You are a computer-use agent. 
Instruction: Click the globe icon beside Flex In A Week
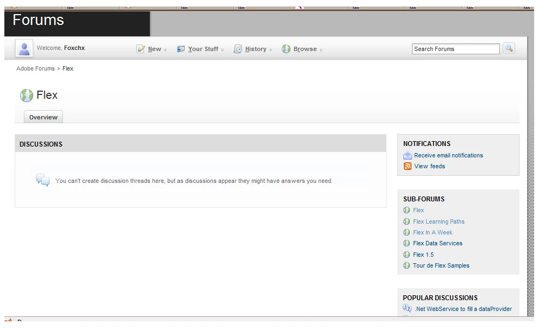pyautogui.click(x=407, y=232)
